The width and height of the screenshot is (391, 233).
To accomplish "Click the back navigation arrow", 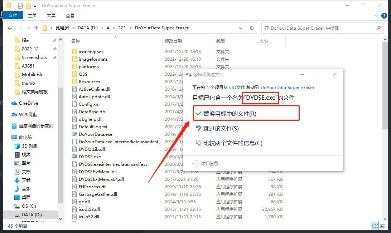I will [10, 28].
